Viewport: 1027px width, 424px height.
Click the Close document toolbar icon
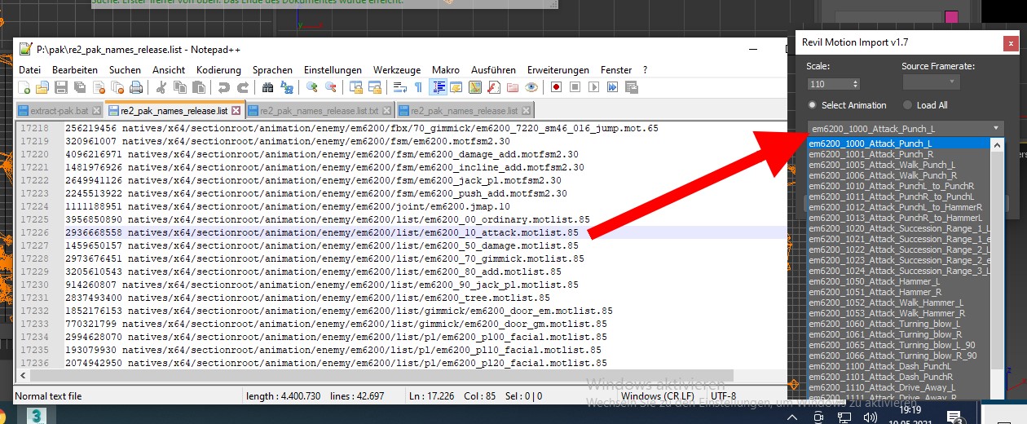99,87
